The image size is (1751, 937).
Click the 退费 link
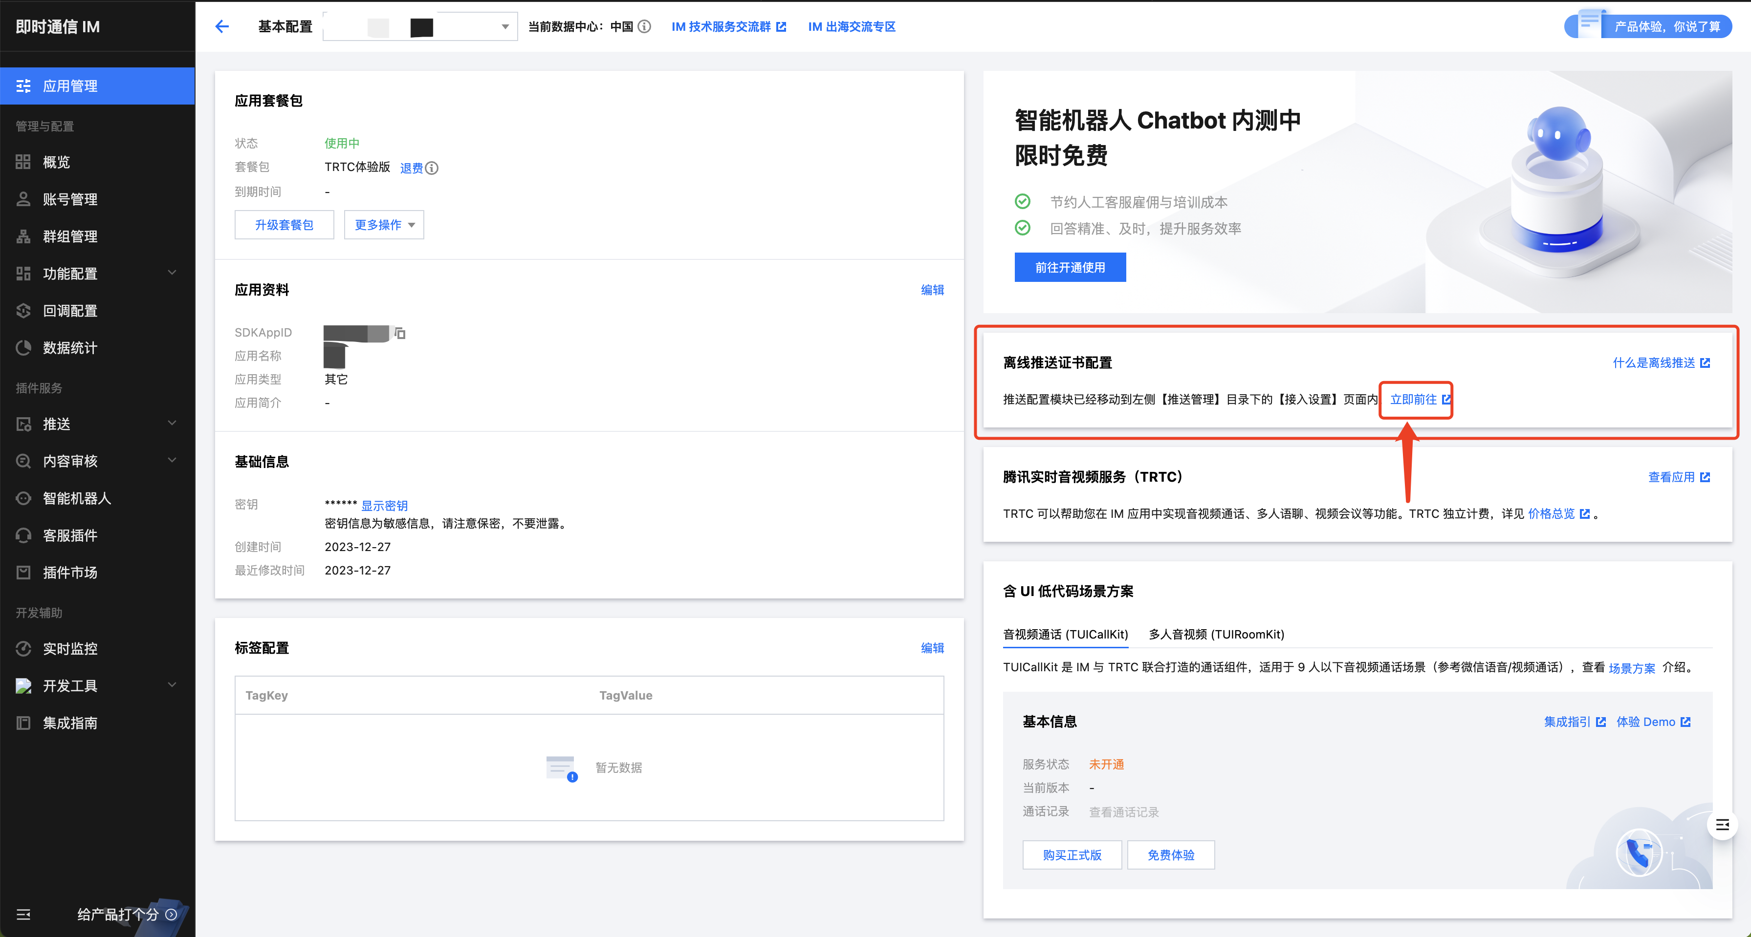[x=411, y=168]
